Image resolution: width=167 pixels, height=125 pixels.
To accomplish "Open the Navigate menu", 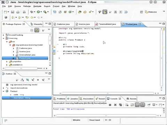I will [37, 6].
